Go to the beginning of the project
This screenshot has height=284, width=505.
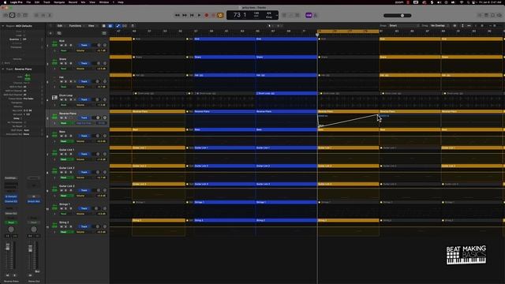192,15
